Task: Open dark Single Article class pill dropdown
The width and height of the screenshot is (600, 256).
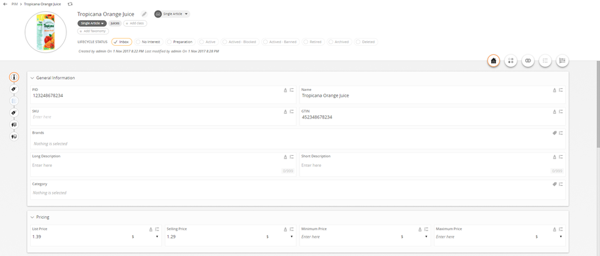Action: pos(92,24)
